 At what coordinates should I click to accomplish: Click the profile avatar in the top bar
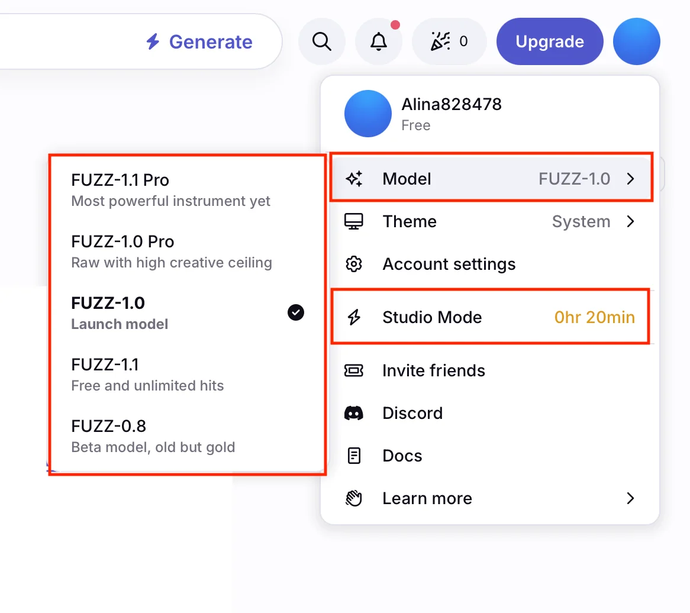tap(637, 41)
